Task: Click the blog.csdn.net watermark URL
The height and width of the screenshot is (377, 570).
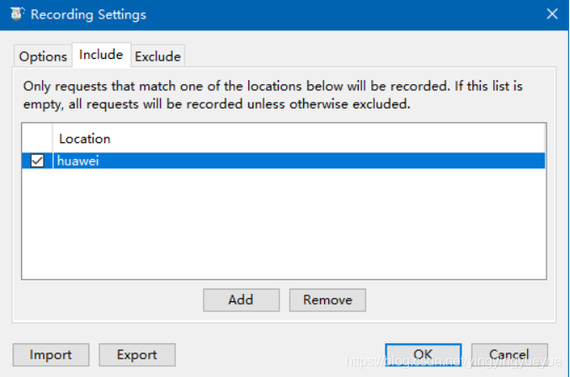Action: pyautogui.click(x=453, y=361)
